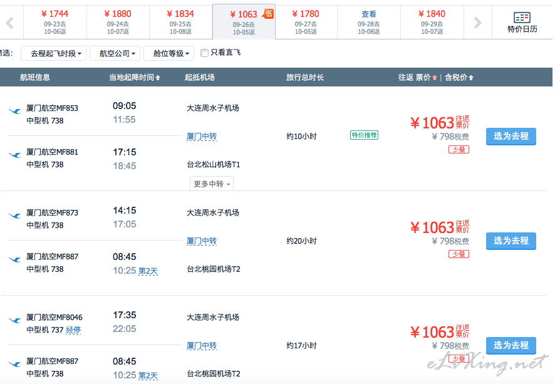
Task: Show later dates with right arrow
Action: click(x=477, y=23)
